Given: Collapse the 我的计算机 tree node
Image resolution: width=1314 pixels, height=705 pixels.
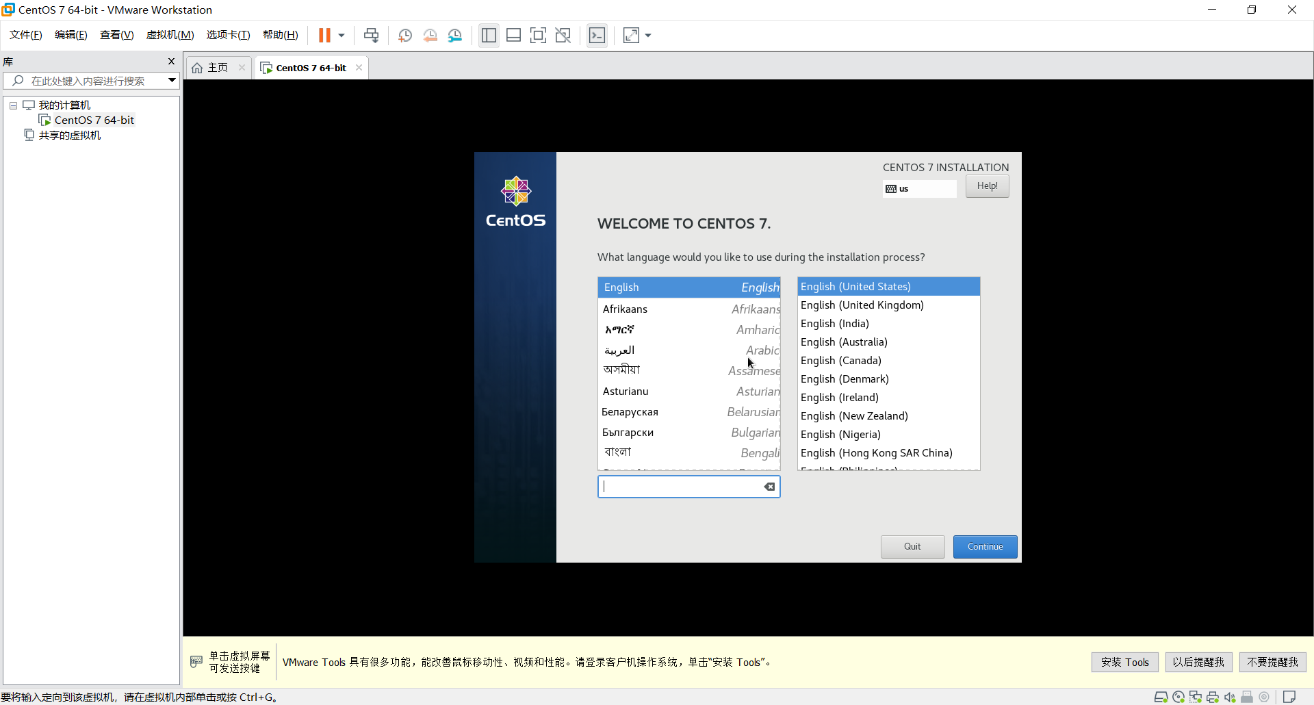Looking at the screenshot, I should pos(12,105).
